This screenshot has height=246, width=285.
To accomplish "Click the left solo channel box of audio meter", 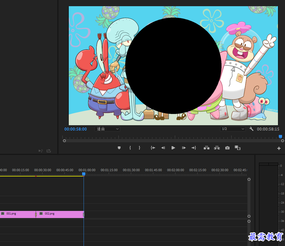I will (264, 164).
